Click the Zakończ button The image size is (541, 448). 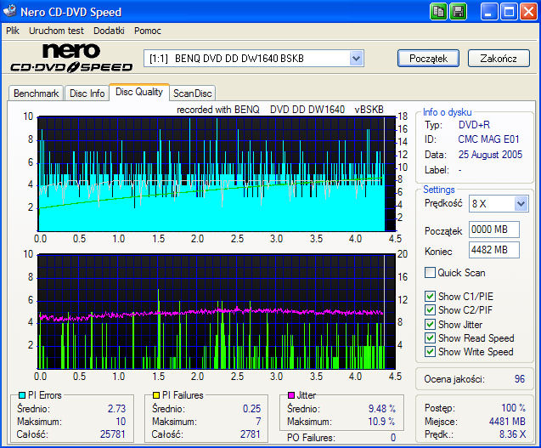click(499, 59)
